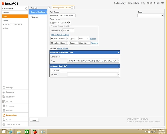
Task: Switch to SambaPOS taskbar icon
Action: 35,132
